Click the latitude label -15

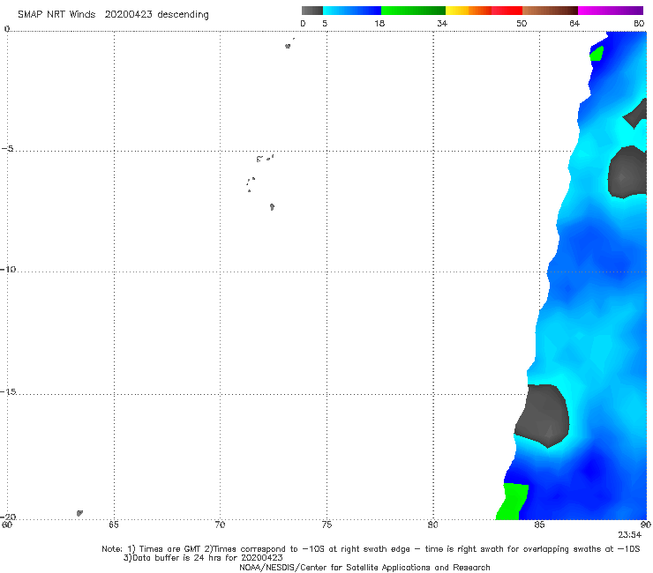click(8, 391)
